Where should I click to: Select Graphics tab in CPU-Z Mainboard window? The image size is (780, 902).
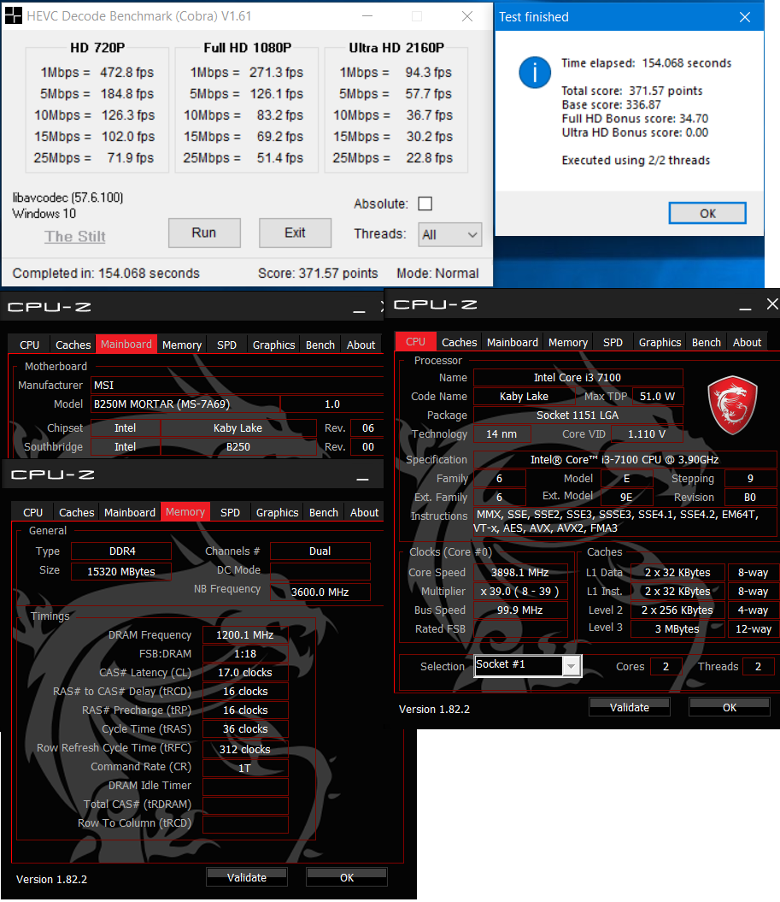point(273,345)
